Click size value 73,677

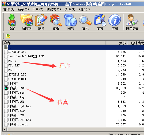[121, 124]
